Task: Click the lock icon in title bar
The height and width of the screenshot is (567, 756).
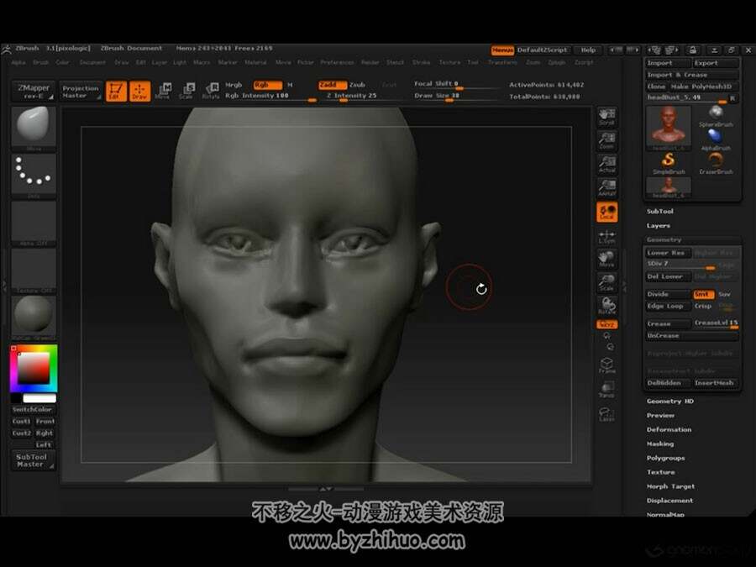Action: pos(692,50)
